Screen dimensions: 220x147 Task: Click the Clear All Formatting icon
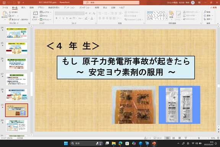coord(94,13)
